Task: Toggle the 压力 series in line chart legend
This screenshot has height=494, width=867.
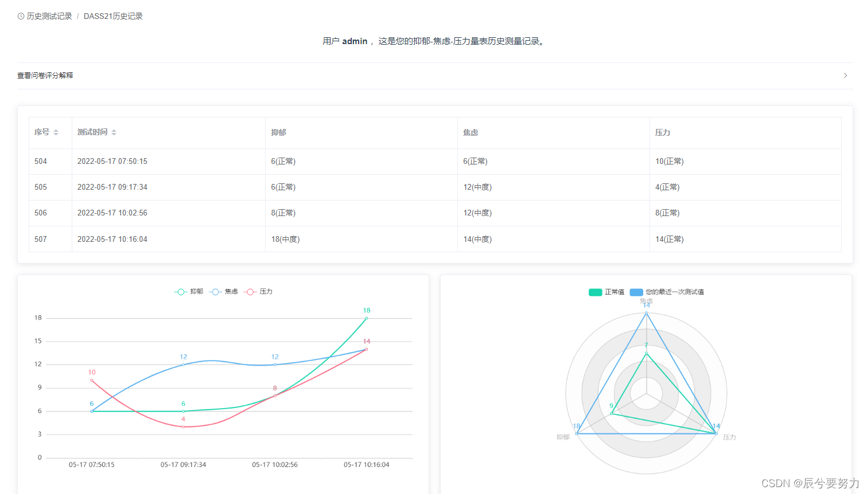Action: tap(258, 292)
